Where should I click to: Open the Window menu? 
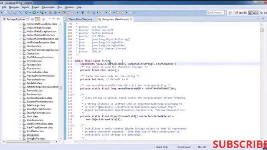[69, 7]
